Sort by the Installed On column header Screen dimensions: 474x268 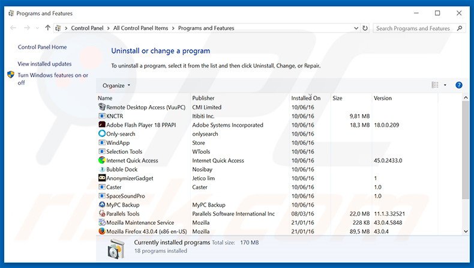[x=305, y=98]
